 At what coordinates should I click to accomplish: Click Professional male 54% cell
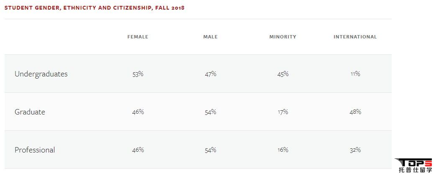tap(211, 150)
